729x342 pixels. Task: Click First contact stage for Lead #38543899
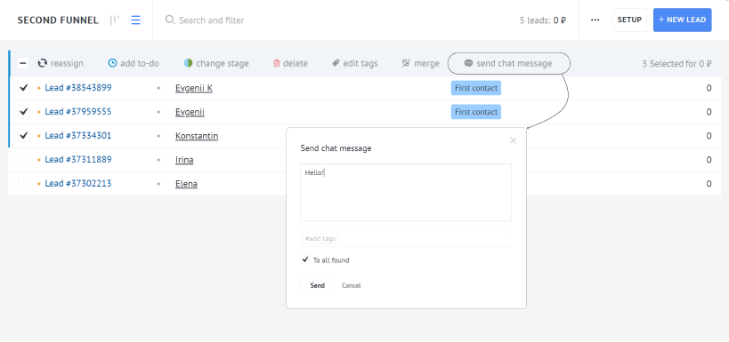pyautogui.click(x=476, y=88)
